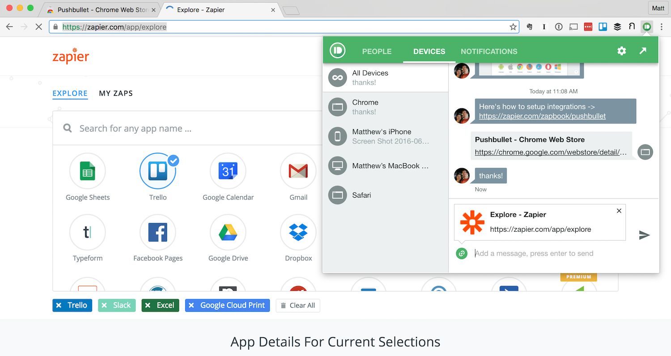Viewport: 671px width, 356px height.
Task: Remove the Slack selection tag
Action: (104, 305)
